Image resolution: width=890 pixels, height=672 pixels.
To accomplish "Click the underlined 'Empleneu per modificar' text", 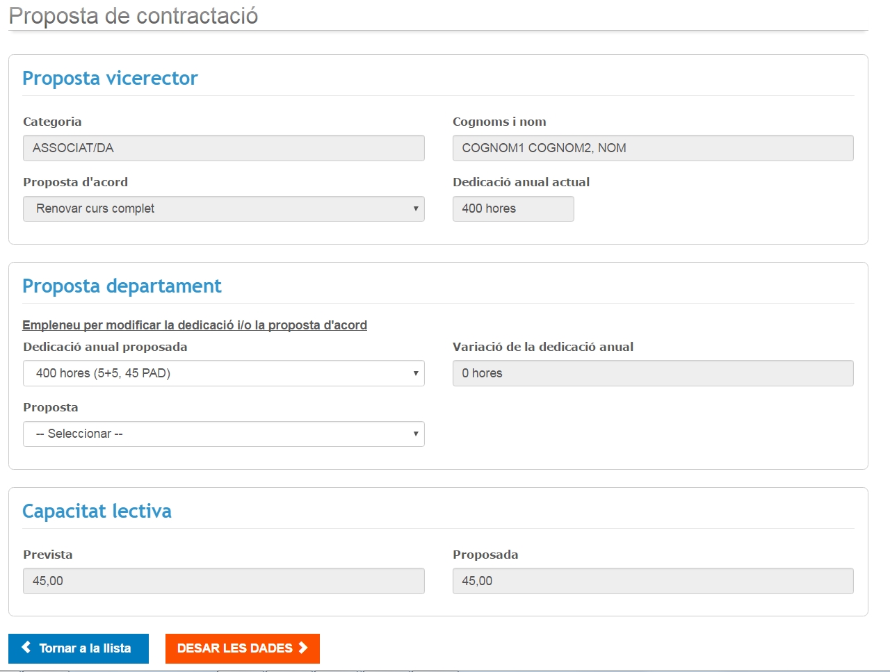I will coord(195,325).
